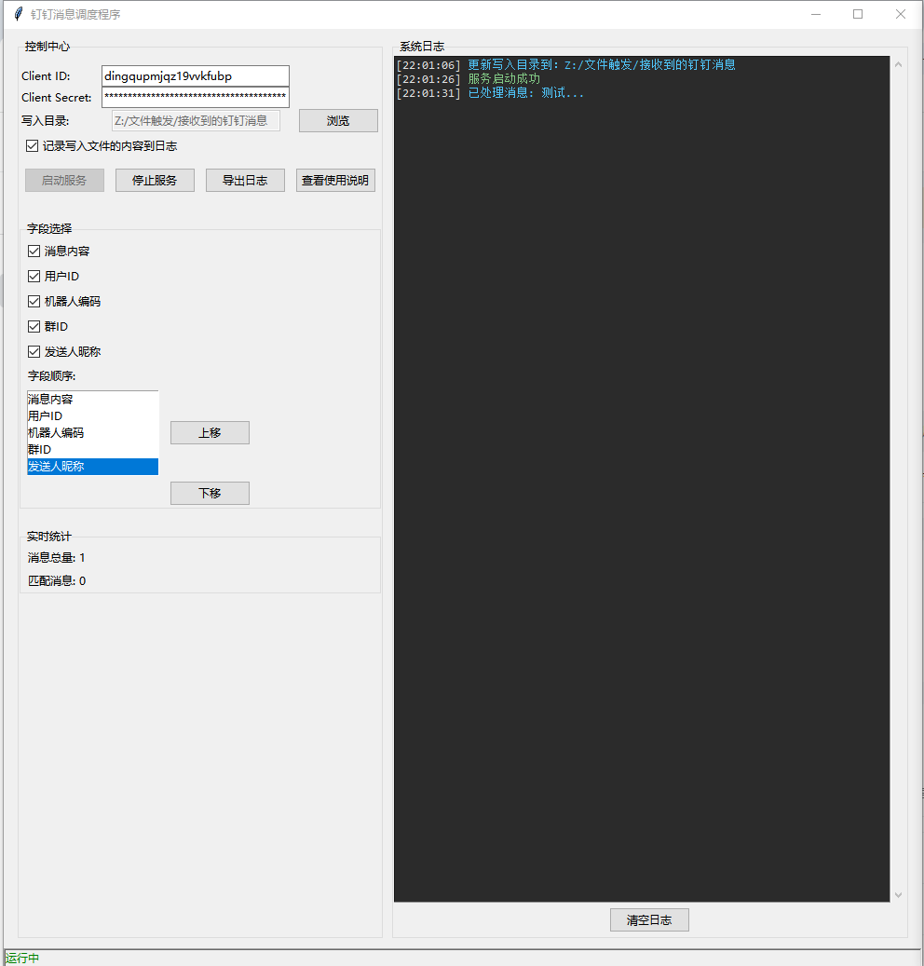Click the feather app icon in title bar
The height and width of the screenshot is (966, 924).
(18, 14)
